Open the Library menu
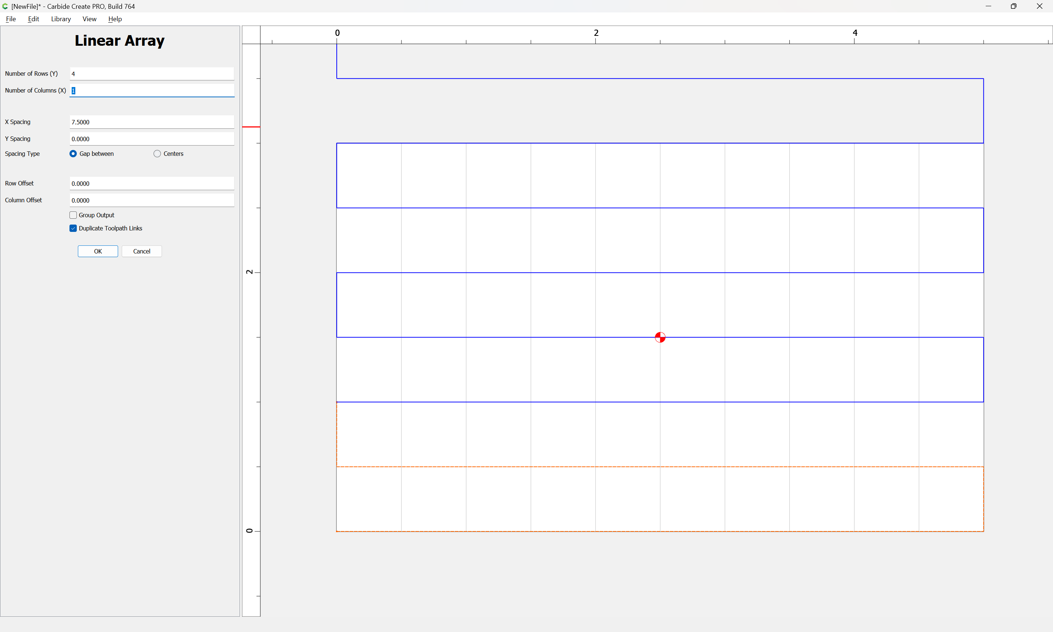Viewport: 1053px width, 632px height. (61, 19)
